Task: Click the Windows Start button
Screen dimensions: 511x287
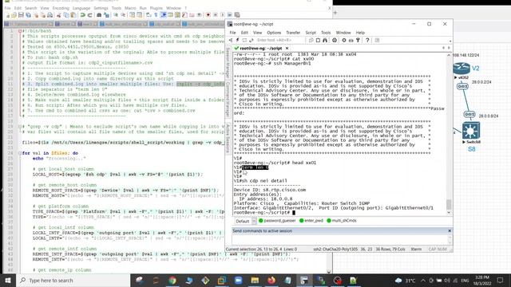Action: point(8,280)
